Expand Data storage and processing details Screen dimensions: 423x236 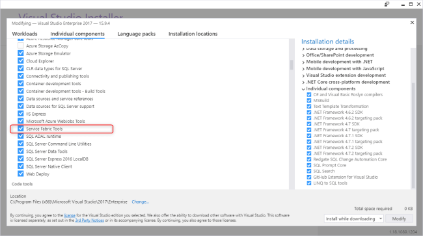click(303, 49)
